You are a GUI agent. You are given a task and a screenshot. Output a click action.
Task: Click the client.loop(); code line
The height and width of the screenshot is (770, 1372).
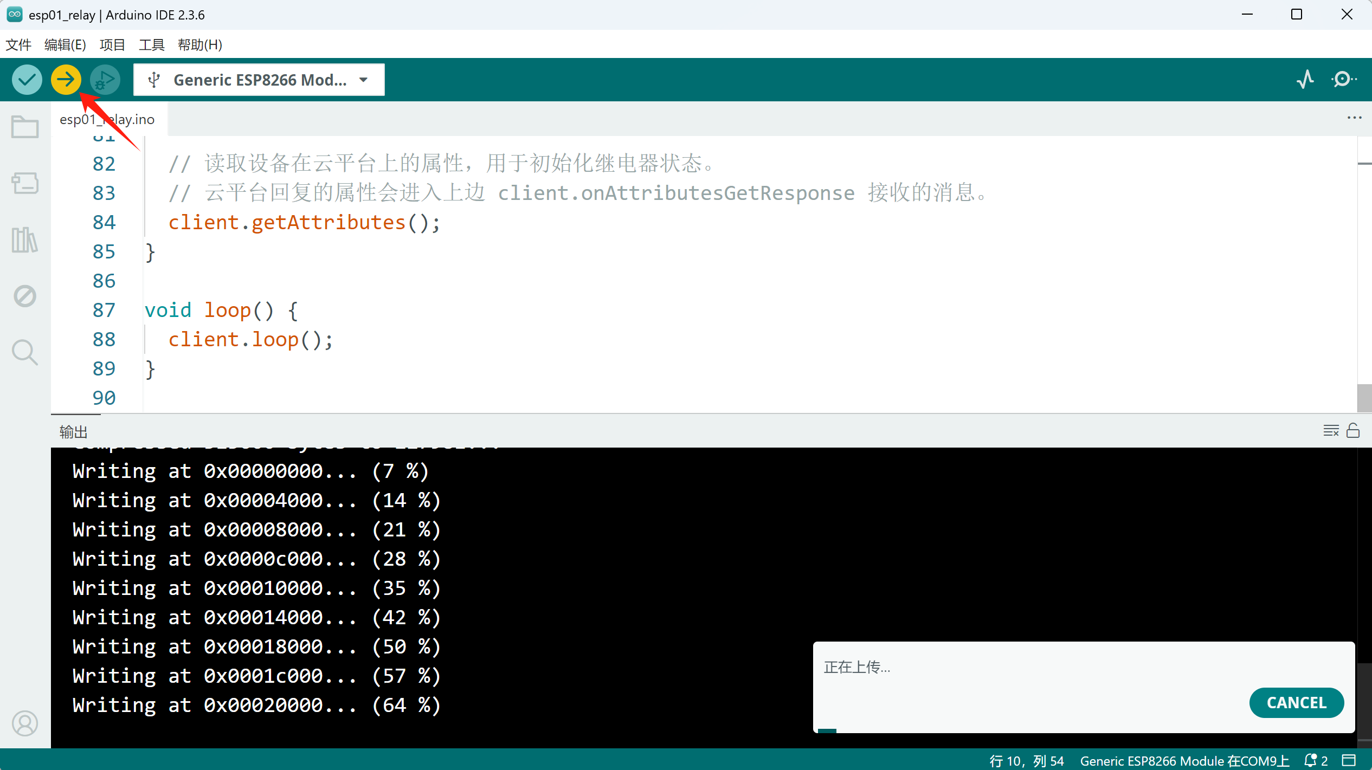250,340
